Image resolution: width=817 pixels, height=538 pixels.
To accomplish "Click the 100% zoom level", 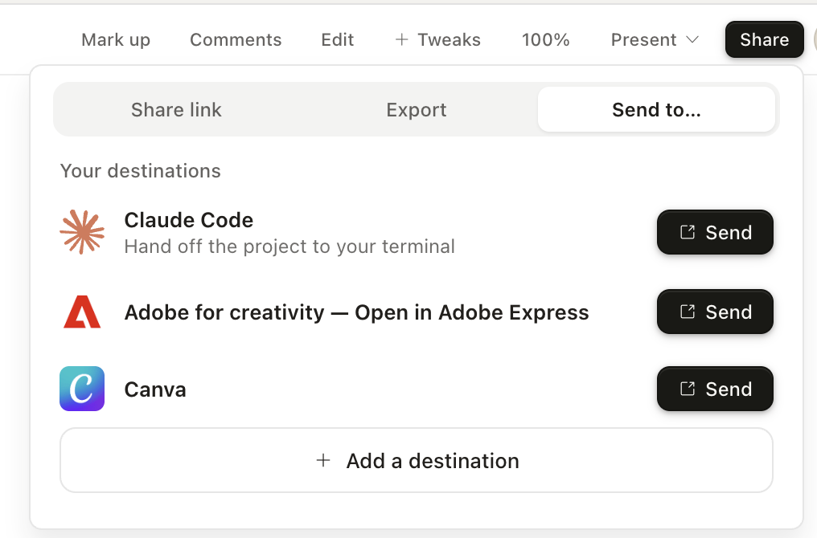I will coord(545,39).
